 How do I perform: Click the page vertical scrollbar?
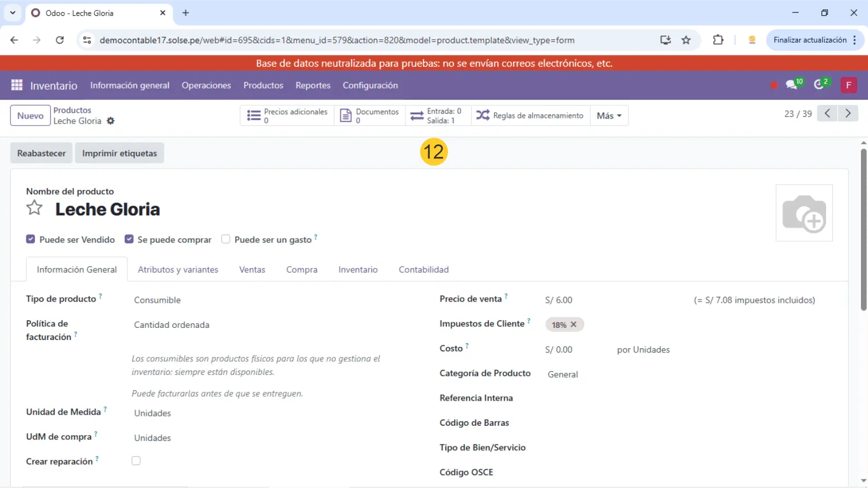coord(864,230)
